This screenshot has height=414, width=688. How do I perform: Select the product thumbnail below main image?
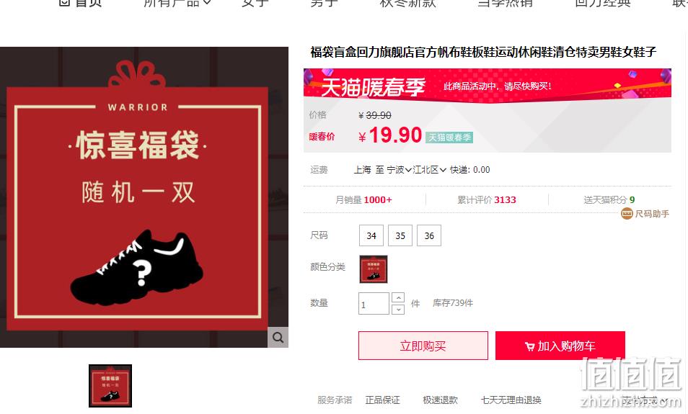[110, 386]
